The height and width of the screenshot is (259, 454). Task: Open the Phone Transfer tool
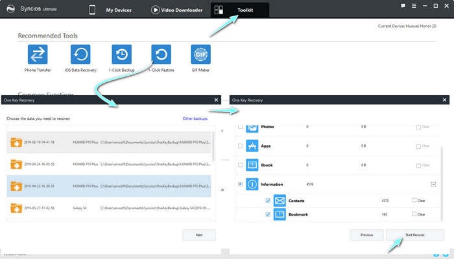[x=38, y=54]
